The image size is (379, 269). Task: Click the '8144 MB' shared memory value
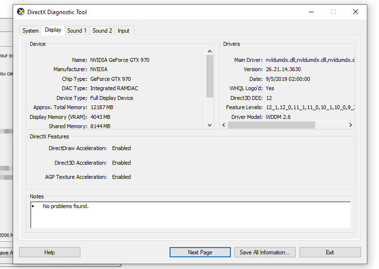(x=100, y=126)
